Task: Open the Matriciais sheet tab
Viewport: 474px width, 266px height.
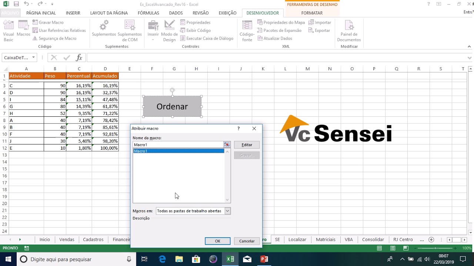Action: pyautogui.click(x=326, y=239)
